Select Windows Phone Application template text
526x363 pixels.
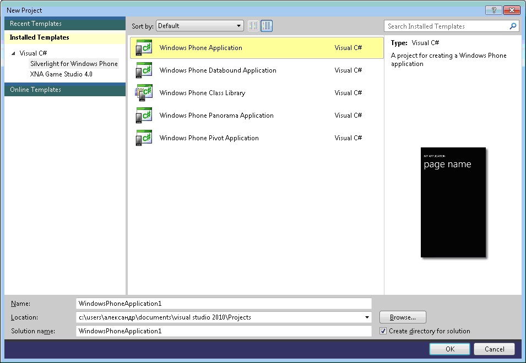point(200,47)
